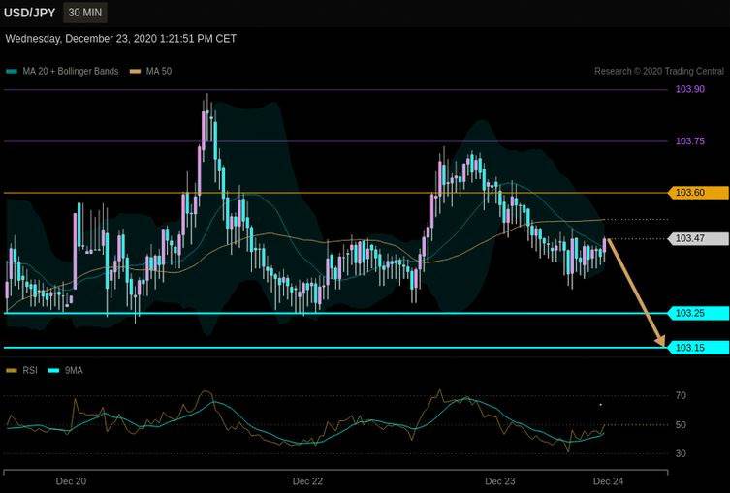Click the date and time stamp text
The width and height of the screenshot is (730, 493).
[x=121, y=39]
